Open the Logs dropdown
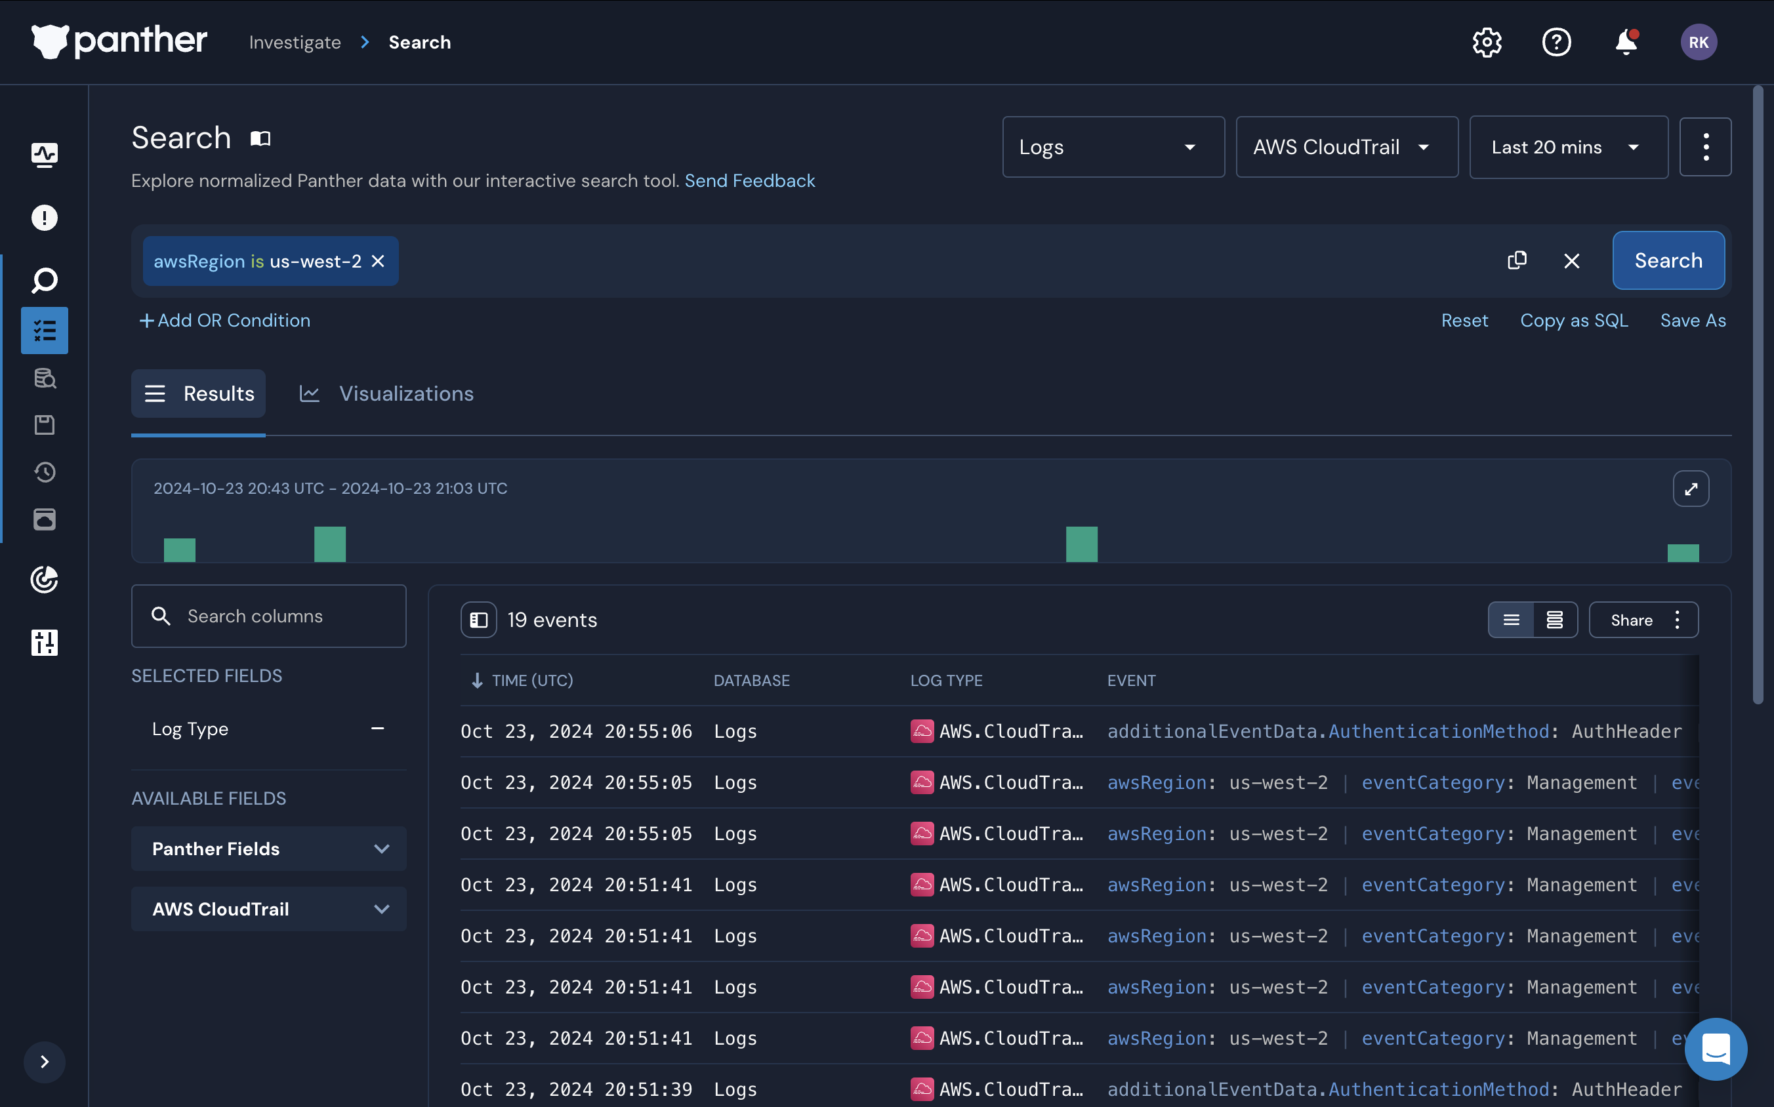The image size is (1774, 1107). click(x=1113, y=147)
